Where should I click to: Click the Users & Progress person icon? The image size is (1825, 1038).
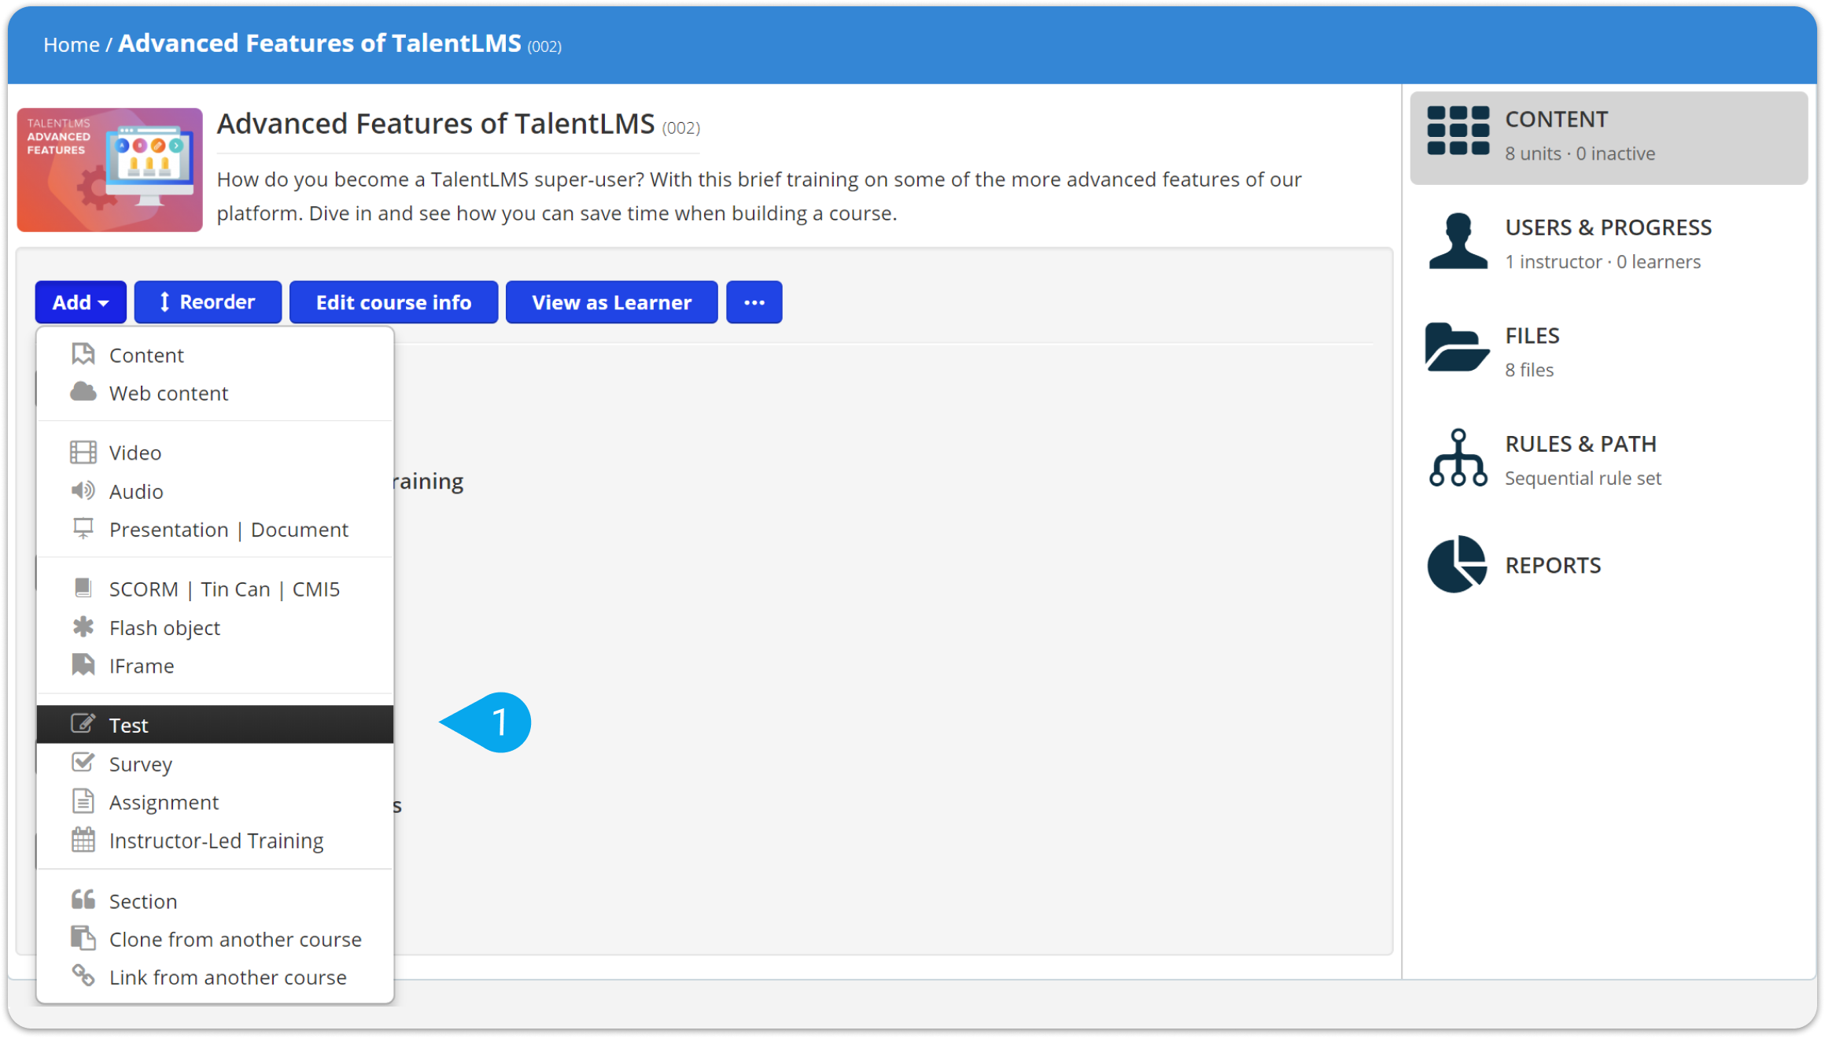[x=1458, y=241]
